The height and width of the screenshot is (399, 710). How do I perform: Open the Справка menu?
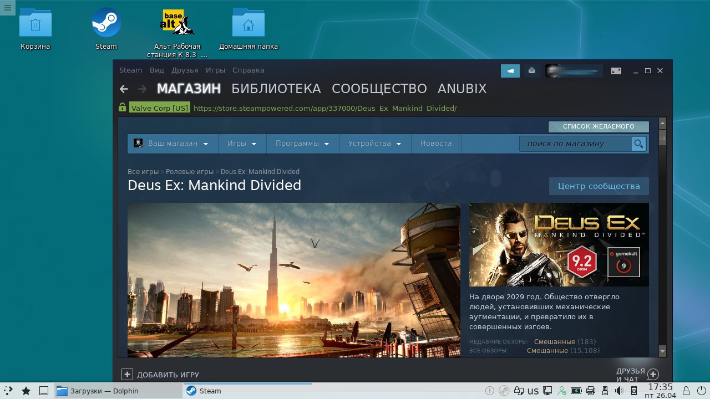[248, 70]
